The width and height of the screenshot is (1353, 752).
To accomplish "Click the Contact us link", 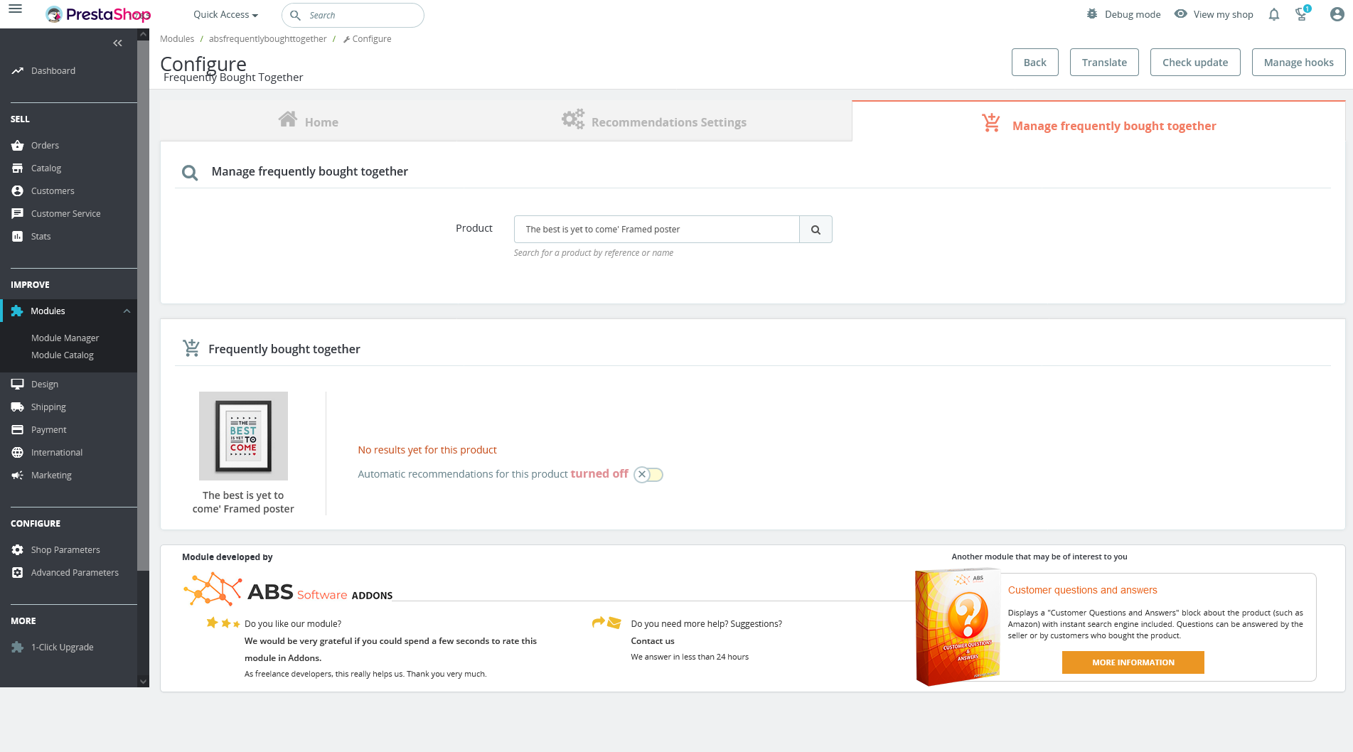I will tap(652, 641).
